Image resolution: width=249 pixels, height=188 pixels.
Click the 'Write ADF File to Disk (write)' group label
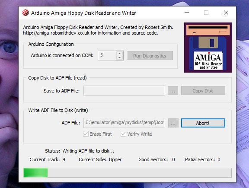tap(58, 110)
